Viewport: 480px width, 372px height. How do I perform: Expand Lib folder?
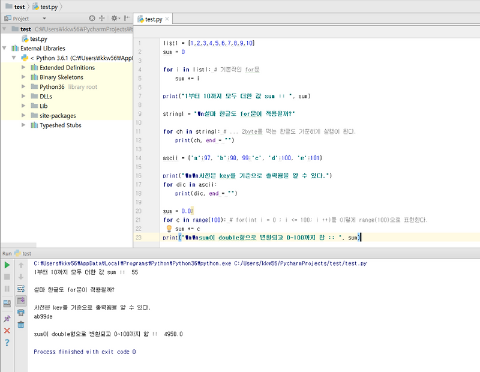click(23, 106)
